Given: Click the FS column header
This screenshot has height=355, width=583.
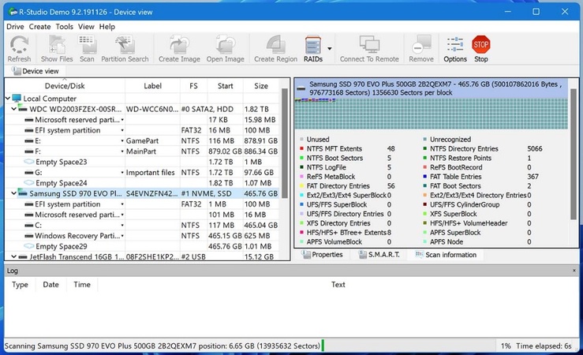Looking at the screenshot, I should [x=193, y=86].
